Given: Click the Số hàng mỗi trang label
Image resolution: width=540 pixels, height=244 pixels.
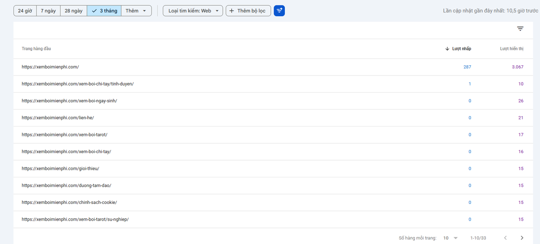Looking at the screenshot, I should tap(418, 238).
